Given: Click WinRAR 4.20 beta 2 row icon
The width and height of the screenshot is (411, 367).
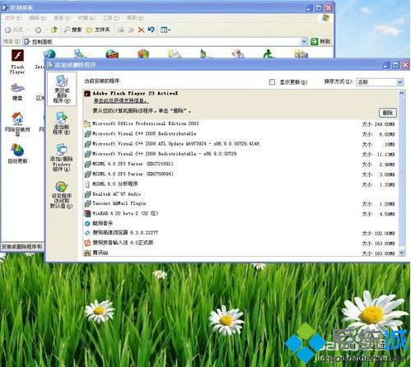Looking at the screenshot, I should pyautogui.click(x=87, y=213).
